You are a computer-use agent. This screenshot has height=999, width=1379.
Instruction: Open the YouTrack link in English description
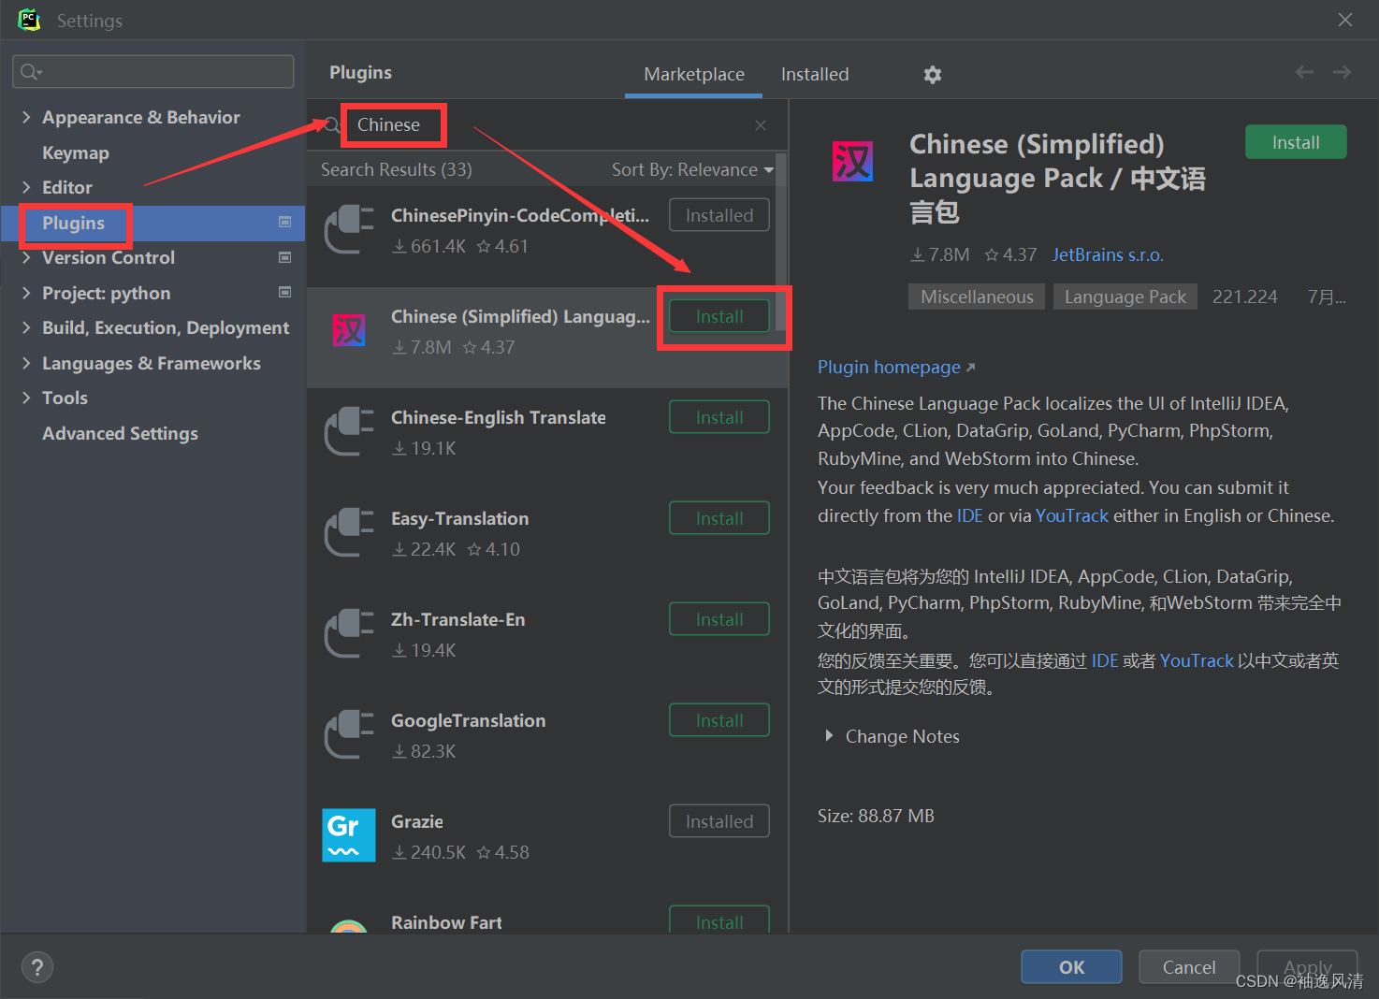pos(1072,515)
